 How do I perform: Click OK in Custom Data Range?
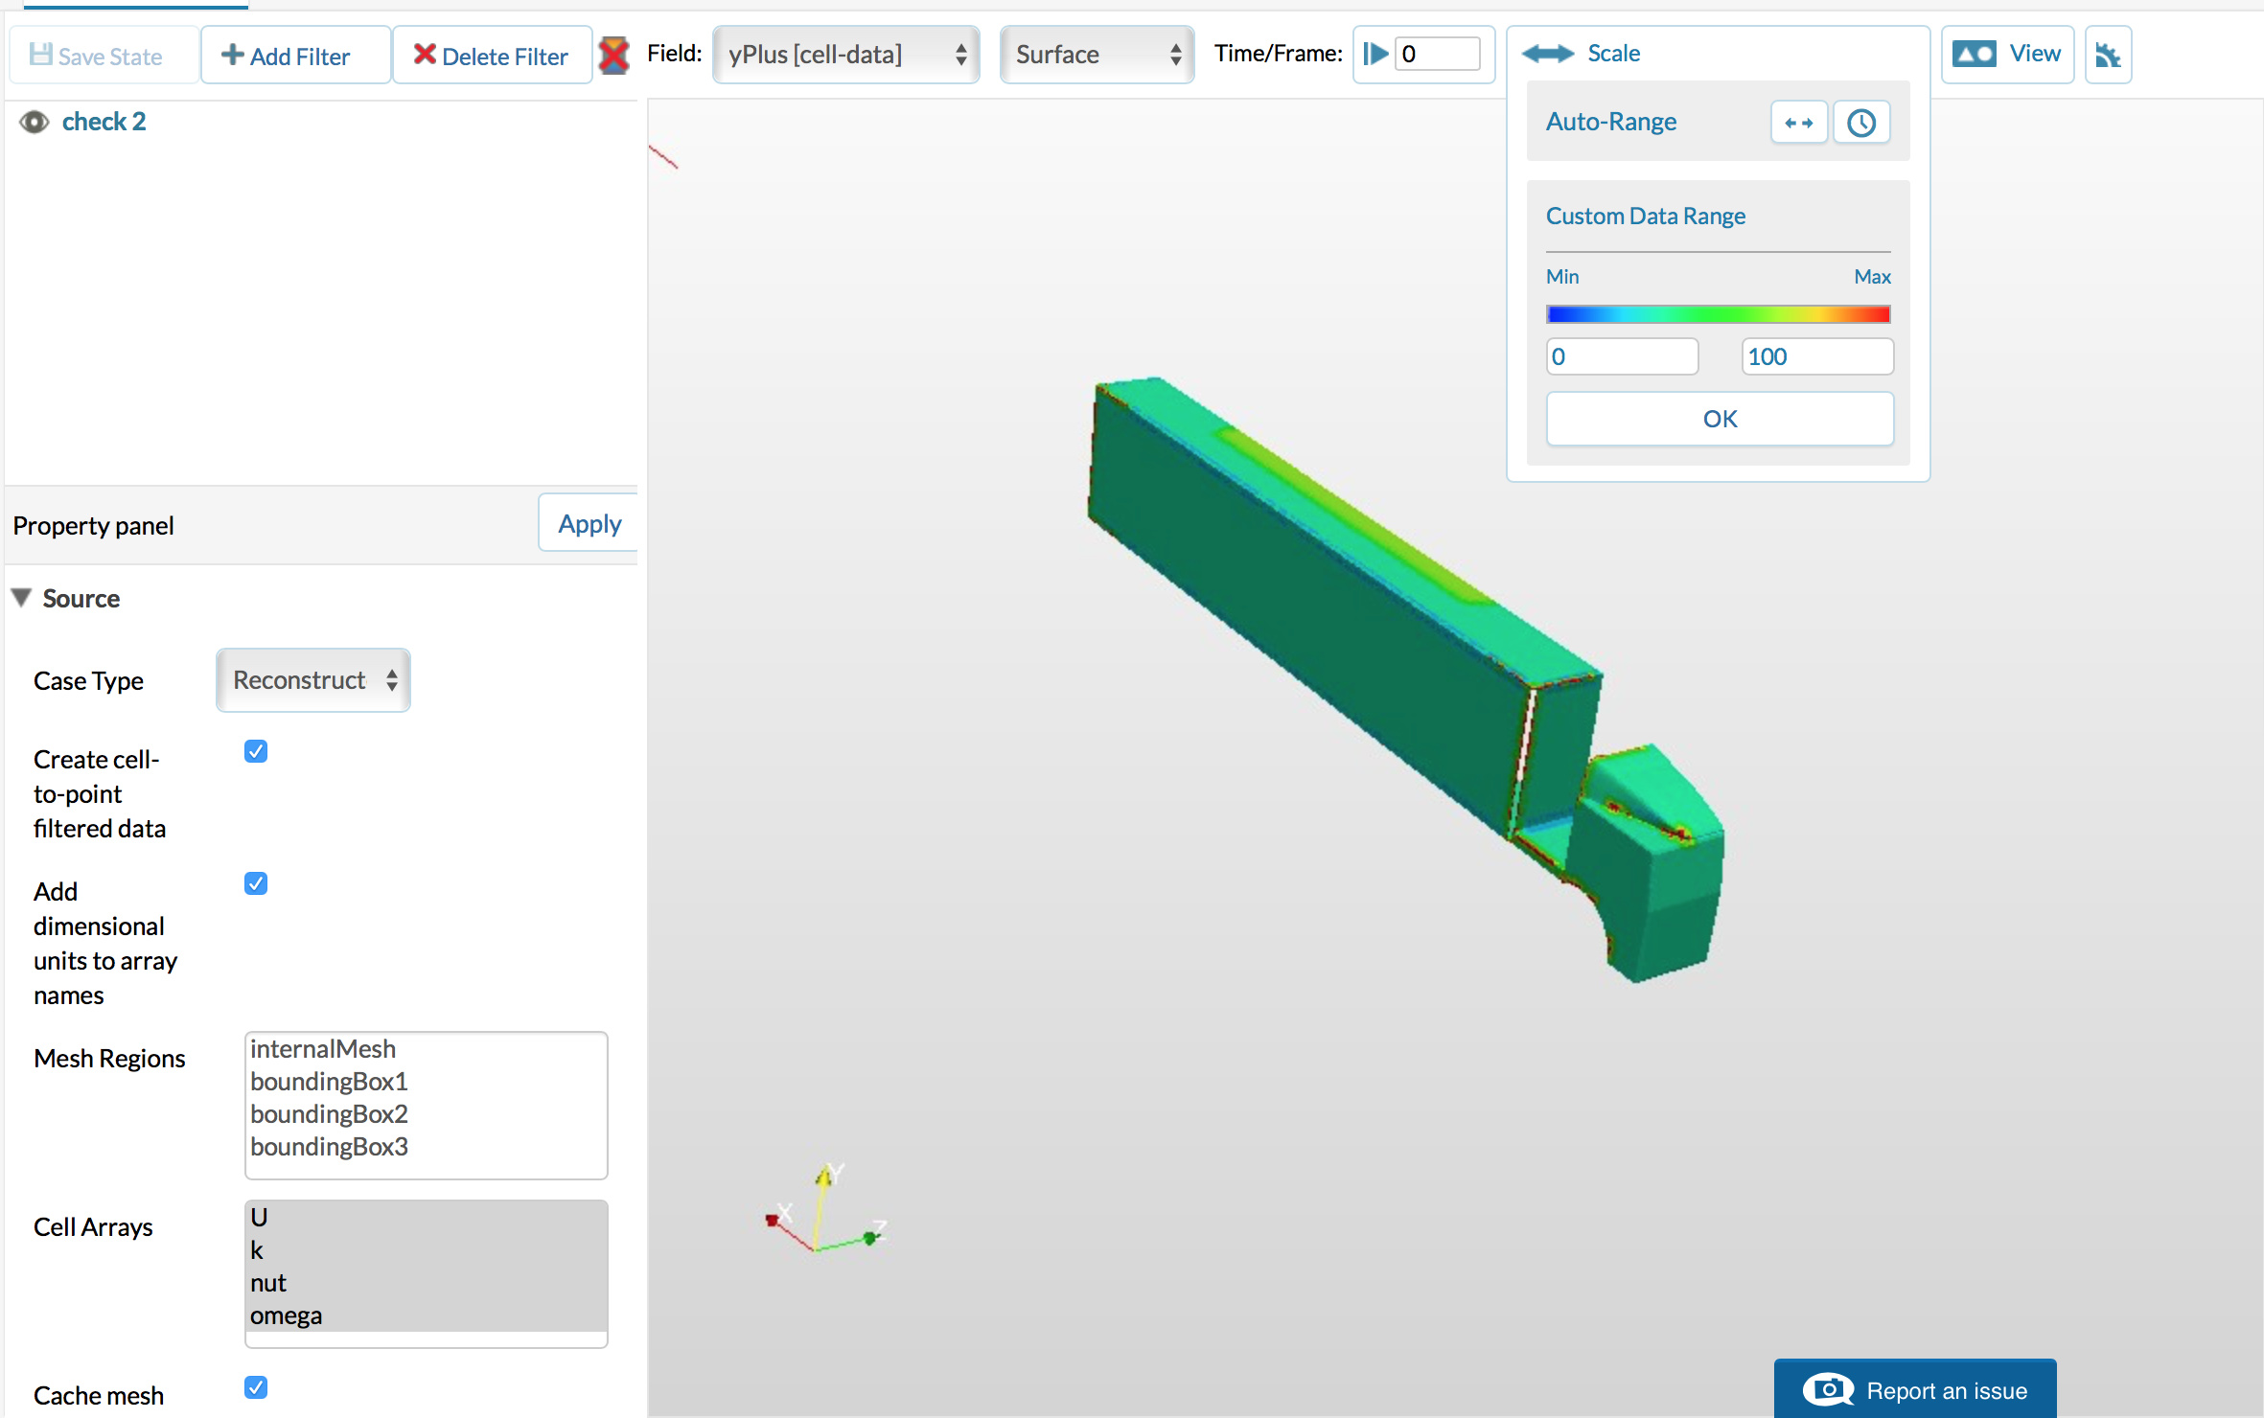[x=1720, y=419]
